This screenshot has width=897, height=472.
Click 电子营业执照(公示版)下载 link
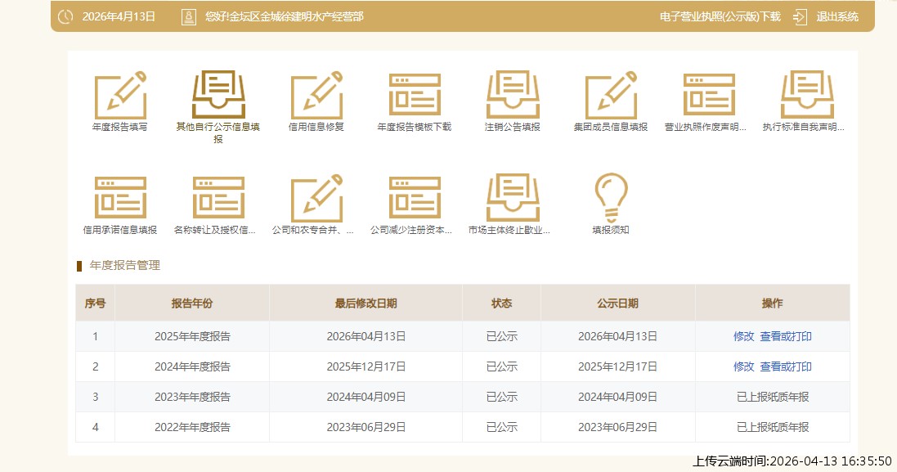coord(720,16)
